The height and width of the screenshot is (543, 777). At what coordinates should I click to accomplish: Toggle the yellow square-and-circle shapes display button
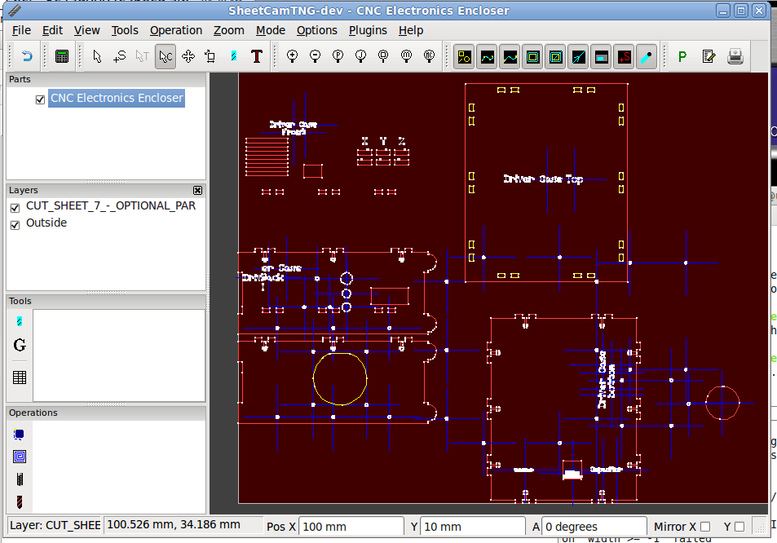coord(464,57)
